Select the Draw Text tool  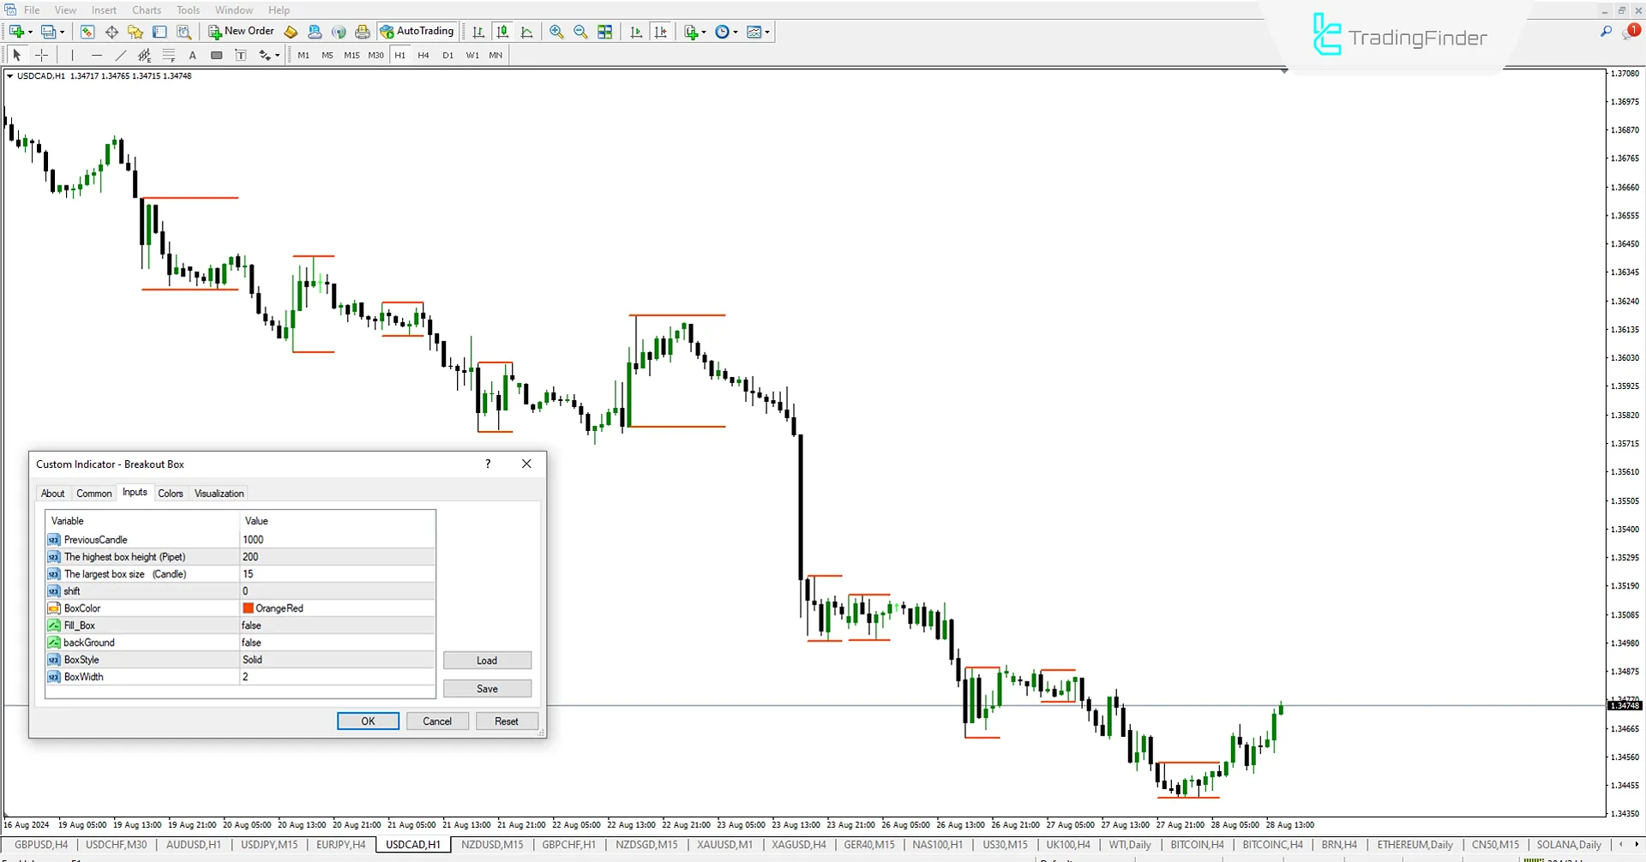click(x=192, y=55)
